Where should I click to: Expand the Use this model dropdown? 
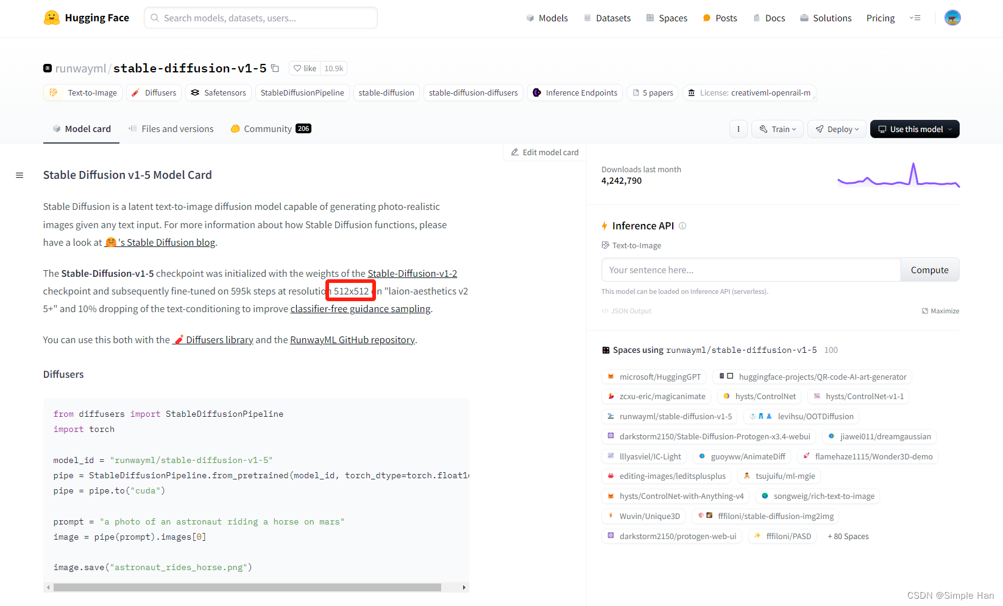coord(915,129)
